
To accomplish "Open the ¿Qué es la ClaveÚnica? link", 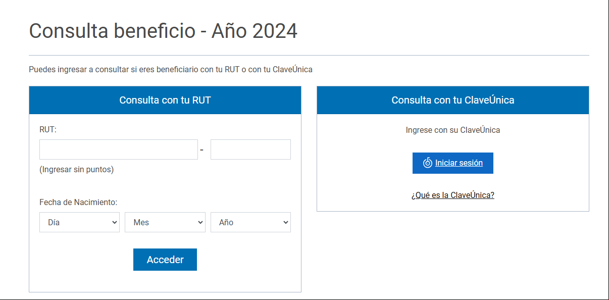I will (453, 195).
